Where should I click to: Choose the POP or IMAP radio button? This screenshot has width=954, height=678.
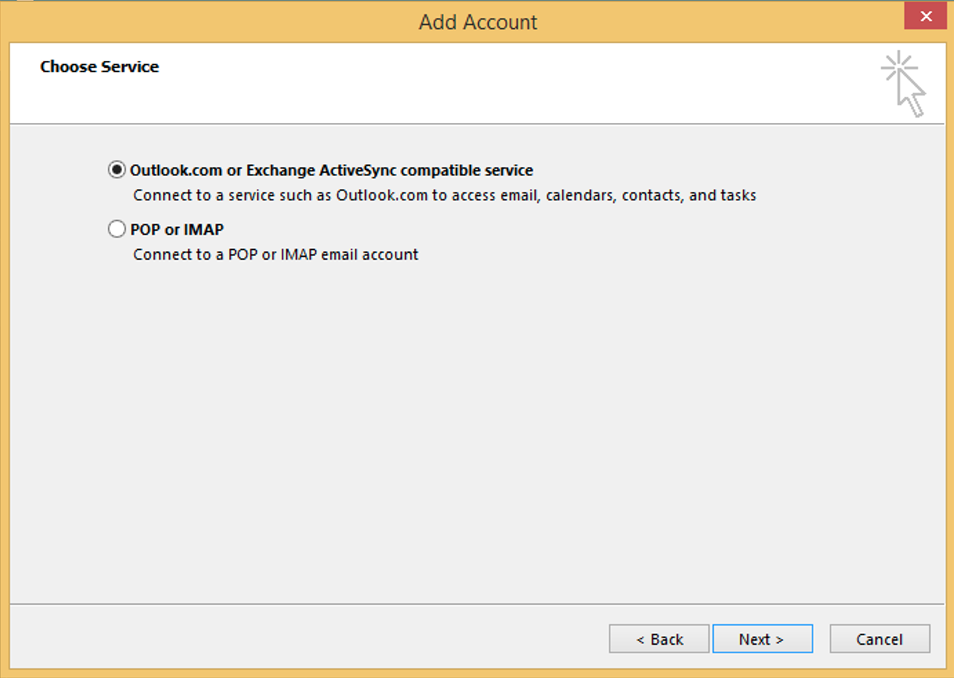[x=117, y=229]
